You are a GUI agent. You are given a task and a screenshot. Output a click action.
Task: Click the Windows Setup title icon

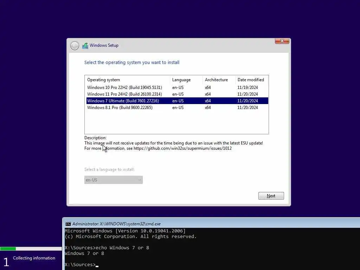tap(85, 45)
